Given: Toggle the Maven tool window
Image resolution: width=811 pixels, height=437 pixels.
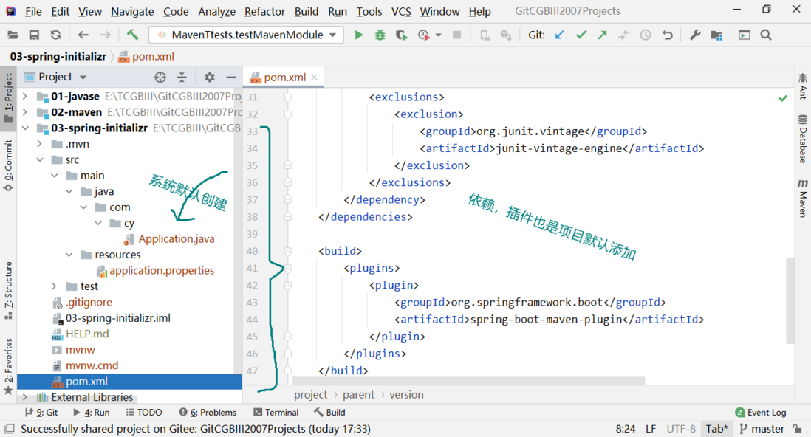Looking at the screenshot, I should coord(803,198).
